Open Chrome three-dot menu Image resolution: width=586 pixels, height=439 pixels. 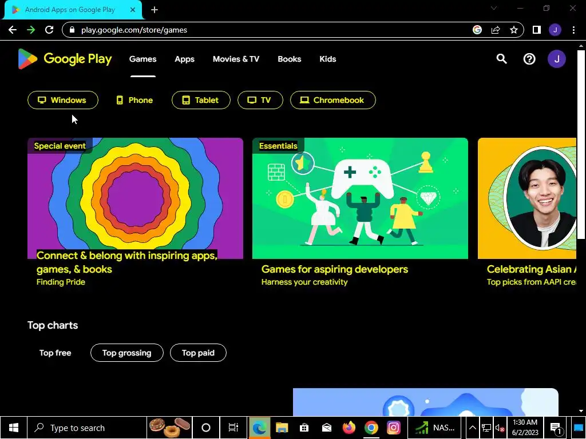click(573, 30)
